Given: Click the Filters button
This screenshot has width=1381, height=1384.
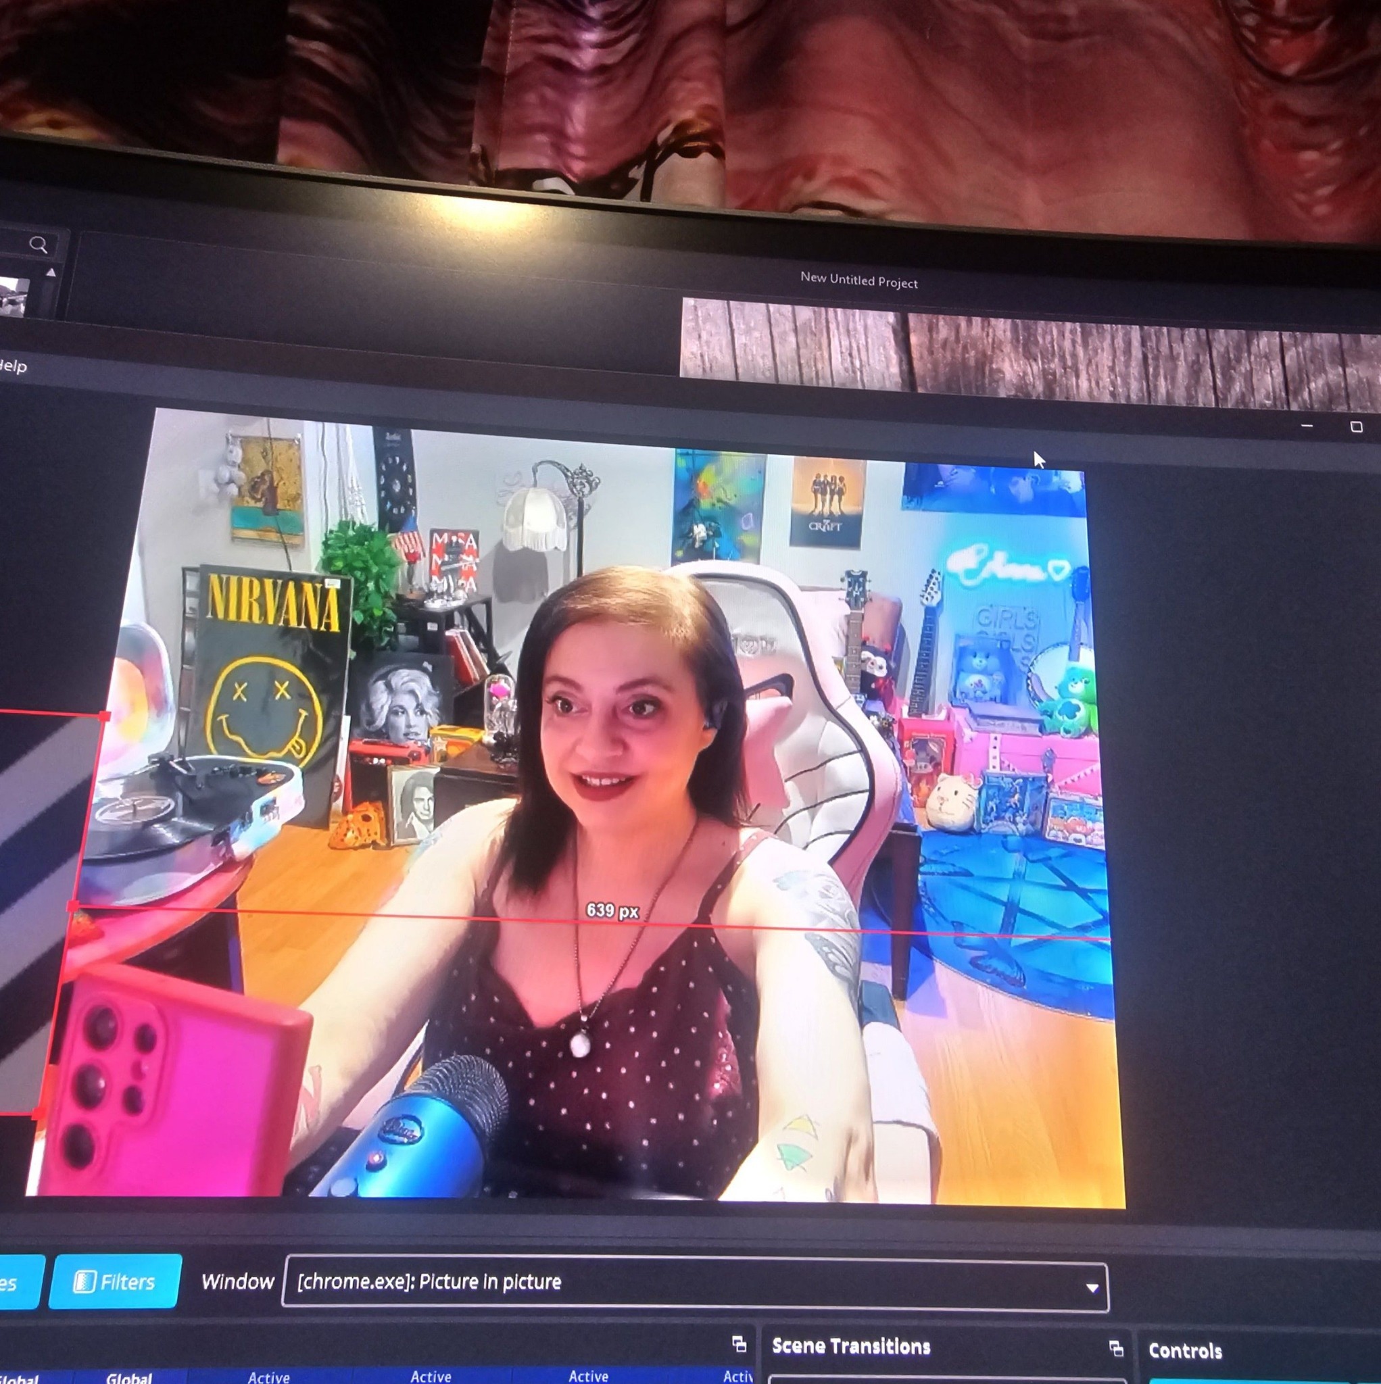Looking at the screenshot, I should (115, 1281).
